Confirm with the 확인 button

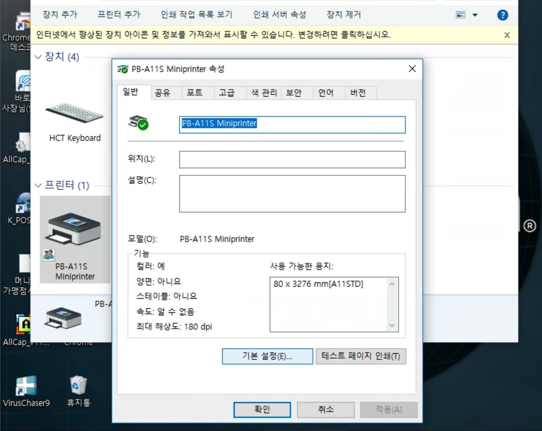click(262, 410)
